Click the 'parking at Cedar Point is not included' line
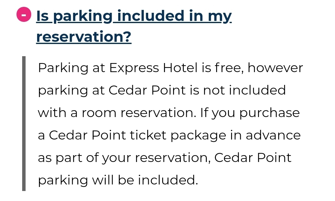This screenshot has height=201, width=335. click(x=162, y=90)
